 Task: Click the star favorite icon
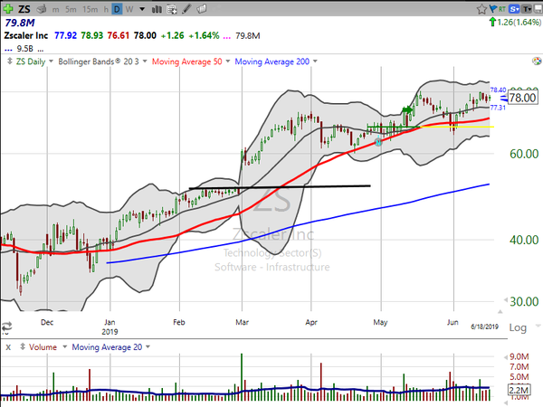coord(481,9)
